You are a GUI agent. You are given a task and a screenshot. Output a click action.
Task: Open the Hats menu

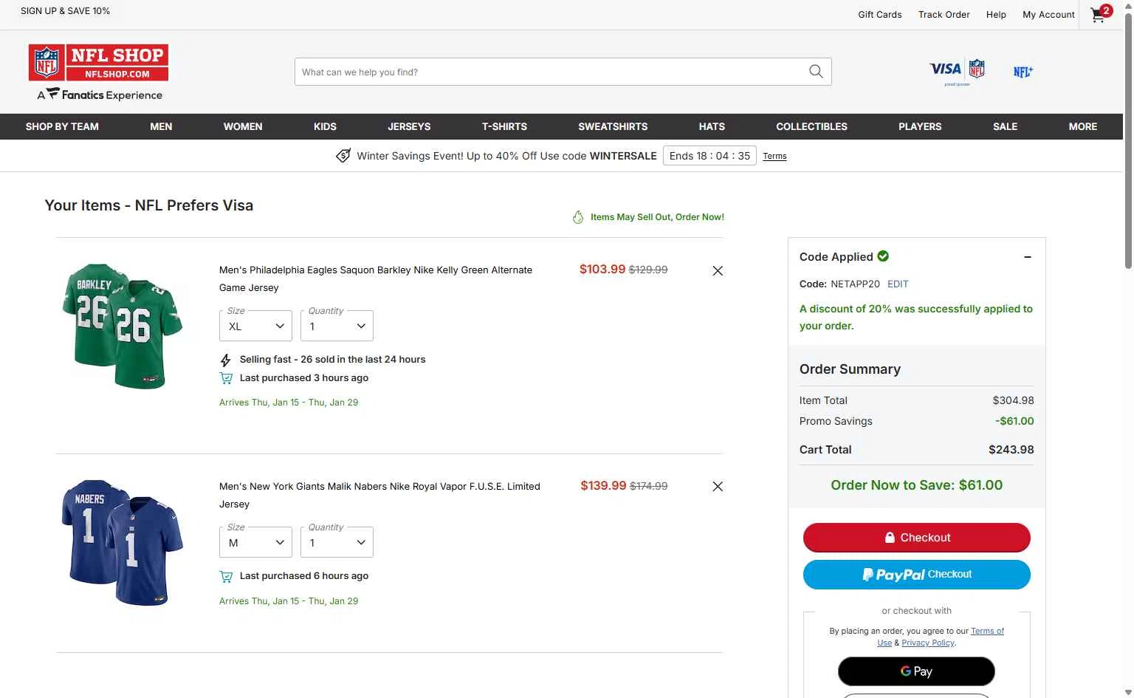712,126
